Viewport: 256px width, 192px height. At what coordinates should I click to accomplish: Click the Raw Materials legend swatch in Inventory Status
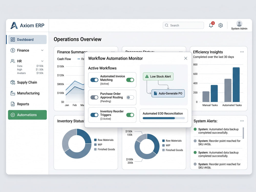(95, 140)
